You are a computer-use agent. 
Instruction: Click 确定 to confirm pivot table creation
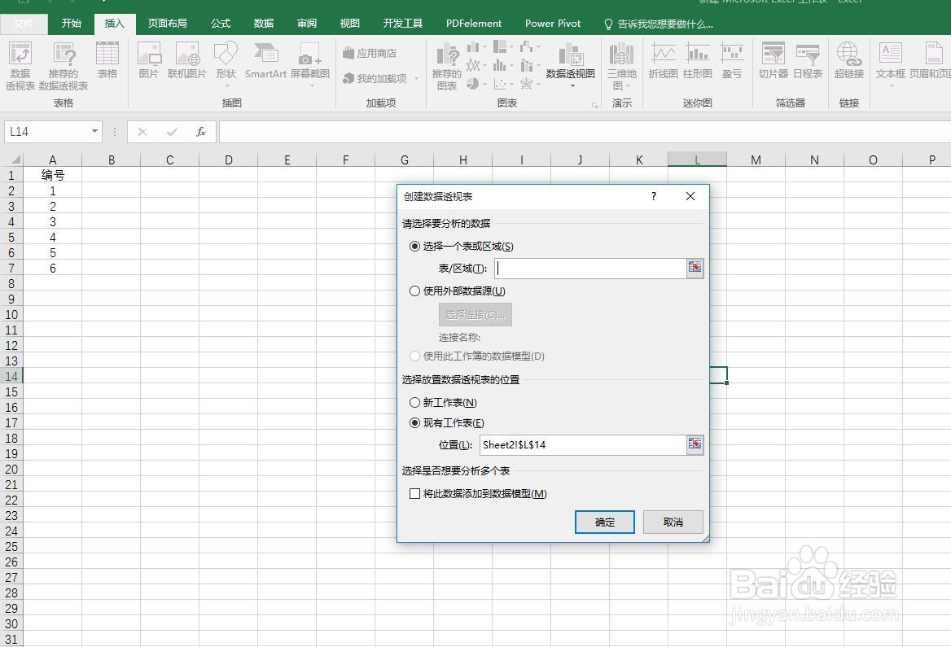[605, 522]
